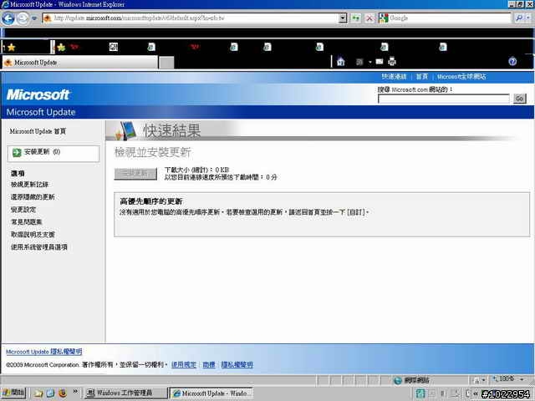Click into the address bar URL field
Image resolution: width=535 pixels, height=401 pixels.
191,18
